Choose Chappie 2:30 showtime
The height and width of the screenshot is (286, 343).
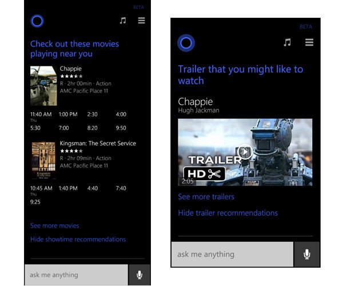[x=92, y=114]
